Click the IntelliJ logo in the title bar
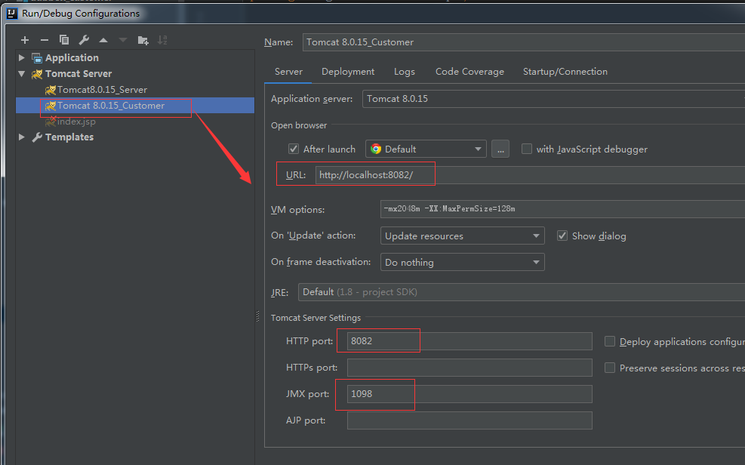The height and width of the screenshot is (465, 745). pyautogui.click(x=12, y=14)
